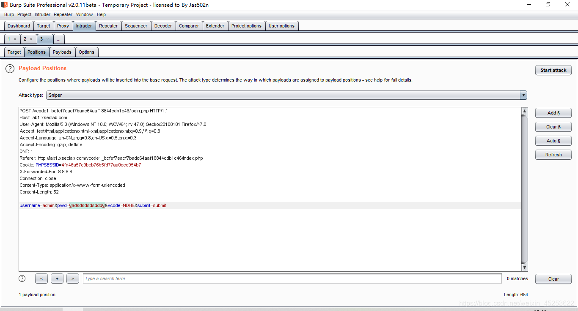Click the DNT: 1 header line
This screenshot has height=311, width=578.
[26, 151]
